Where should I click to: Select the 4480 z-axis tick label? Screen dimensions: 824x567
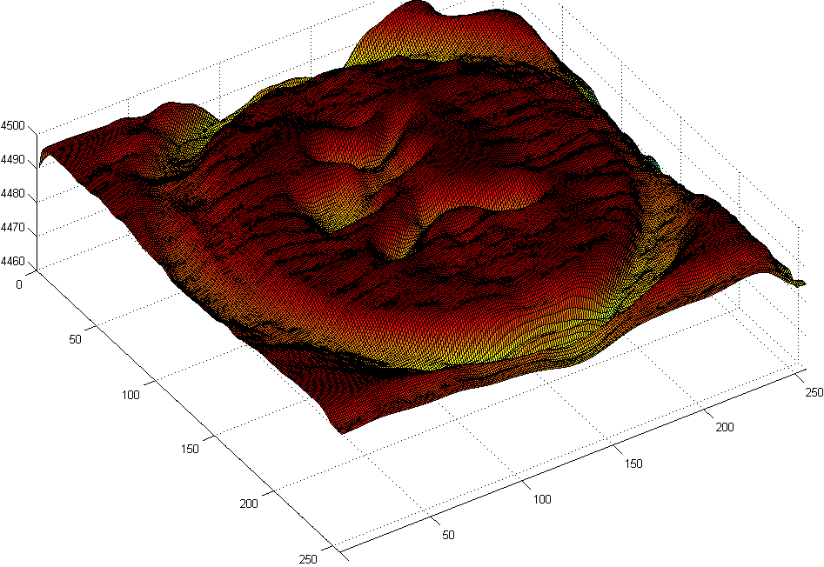click(x=14, y=195)
